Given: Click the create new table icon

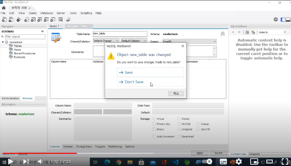Looking at the screenshot, I should pos(33,19).
